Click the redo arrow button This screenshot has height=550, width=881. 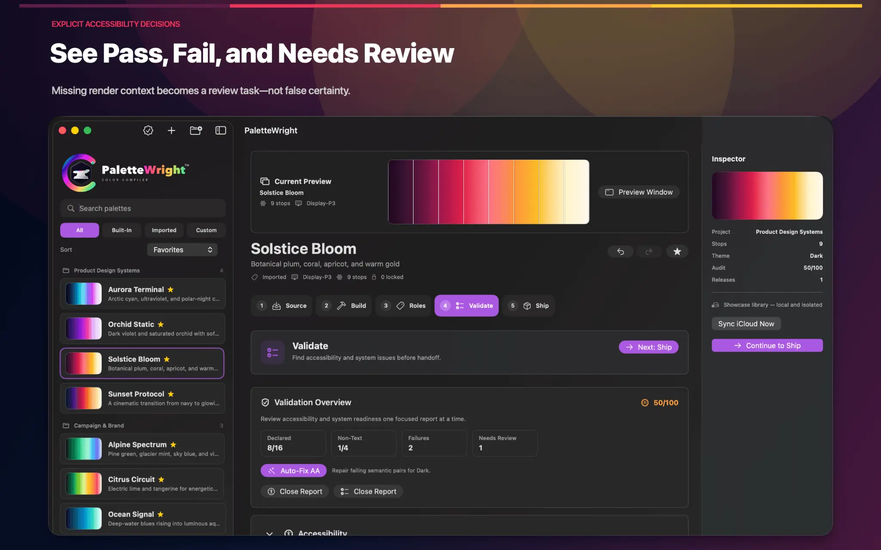649,251
